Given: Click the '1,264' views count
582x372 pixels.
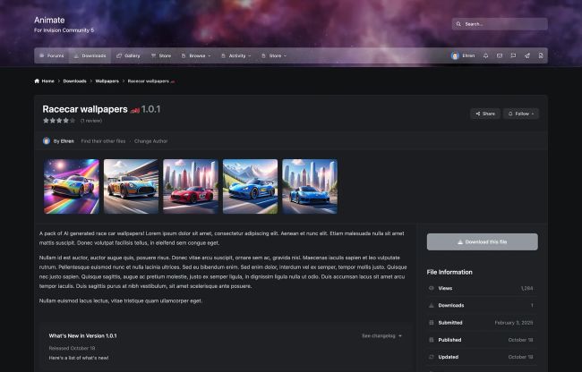Looking at the screenshot, I should point(526,288).
